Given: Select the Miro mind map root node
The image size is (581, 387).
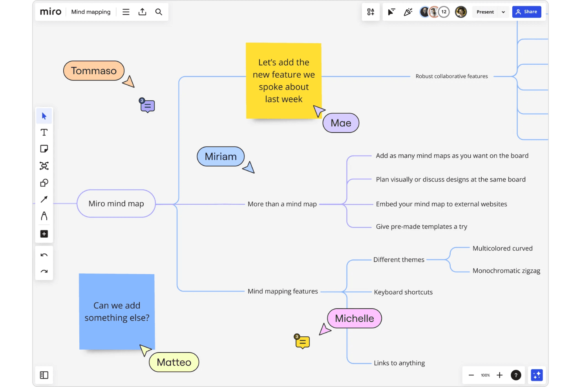Looking at the screenshot, I should 116,203.
